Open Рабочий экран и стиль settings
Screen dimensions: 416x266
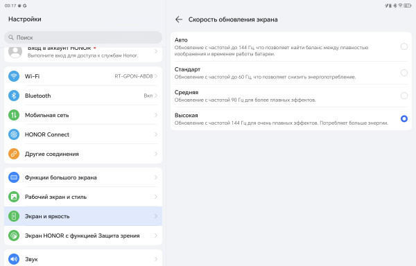point(83,197)
